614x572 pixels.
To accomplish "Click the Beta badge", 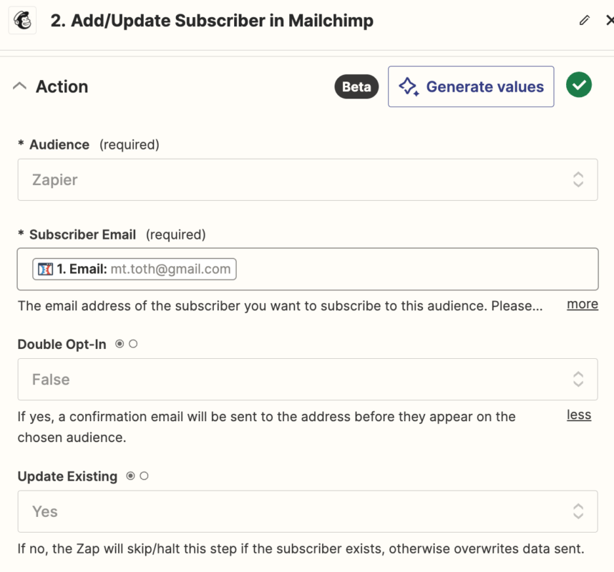I will 356,87.
